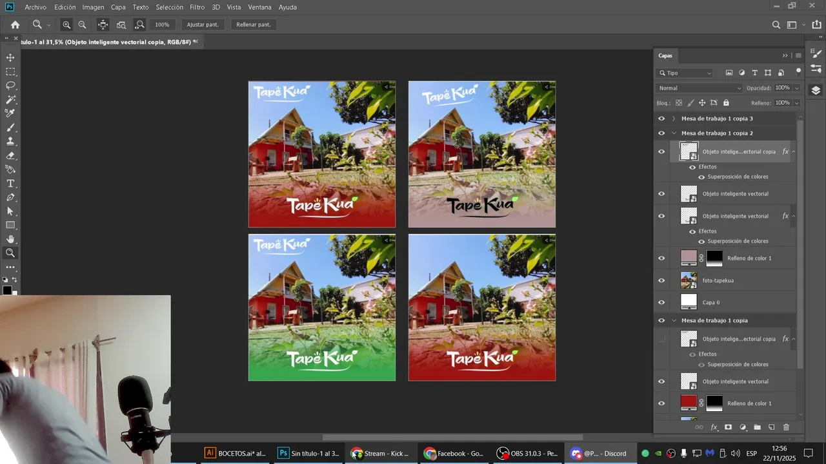Select the Lasso tool
826x464 pixels.
click(10, 86)
